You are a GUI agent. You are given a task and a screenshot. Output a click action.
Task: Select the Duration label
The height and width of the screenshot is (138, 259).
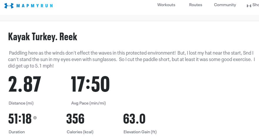coord(17,132)
